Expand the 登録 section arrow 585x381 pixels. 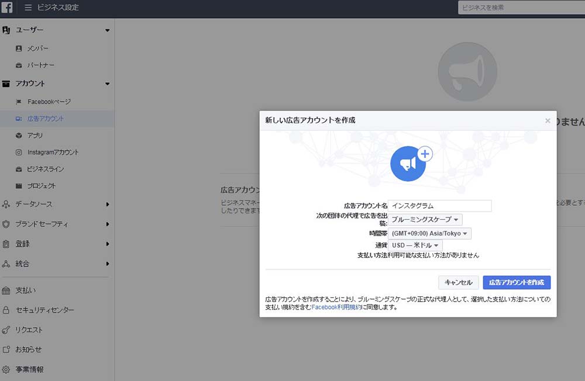pyautogui.click(x=108, y=244)
